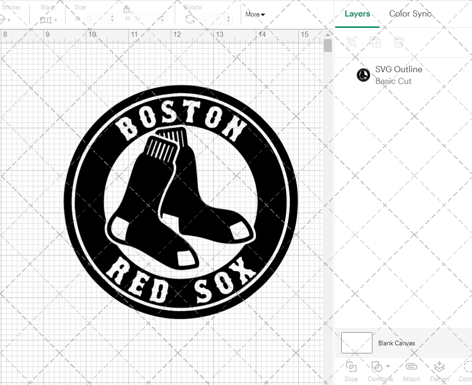
Task: Open the Warp shape tool
Action: coord(46,20)
